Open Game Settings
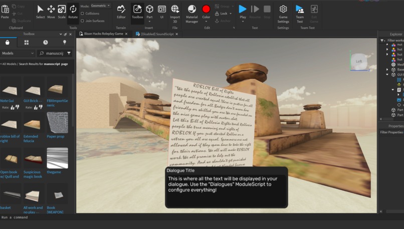Image resolution: width=404 pixels, height=229 pixels. pos(283,14)
